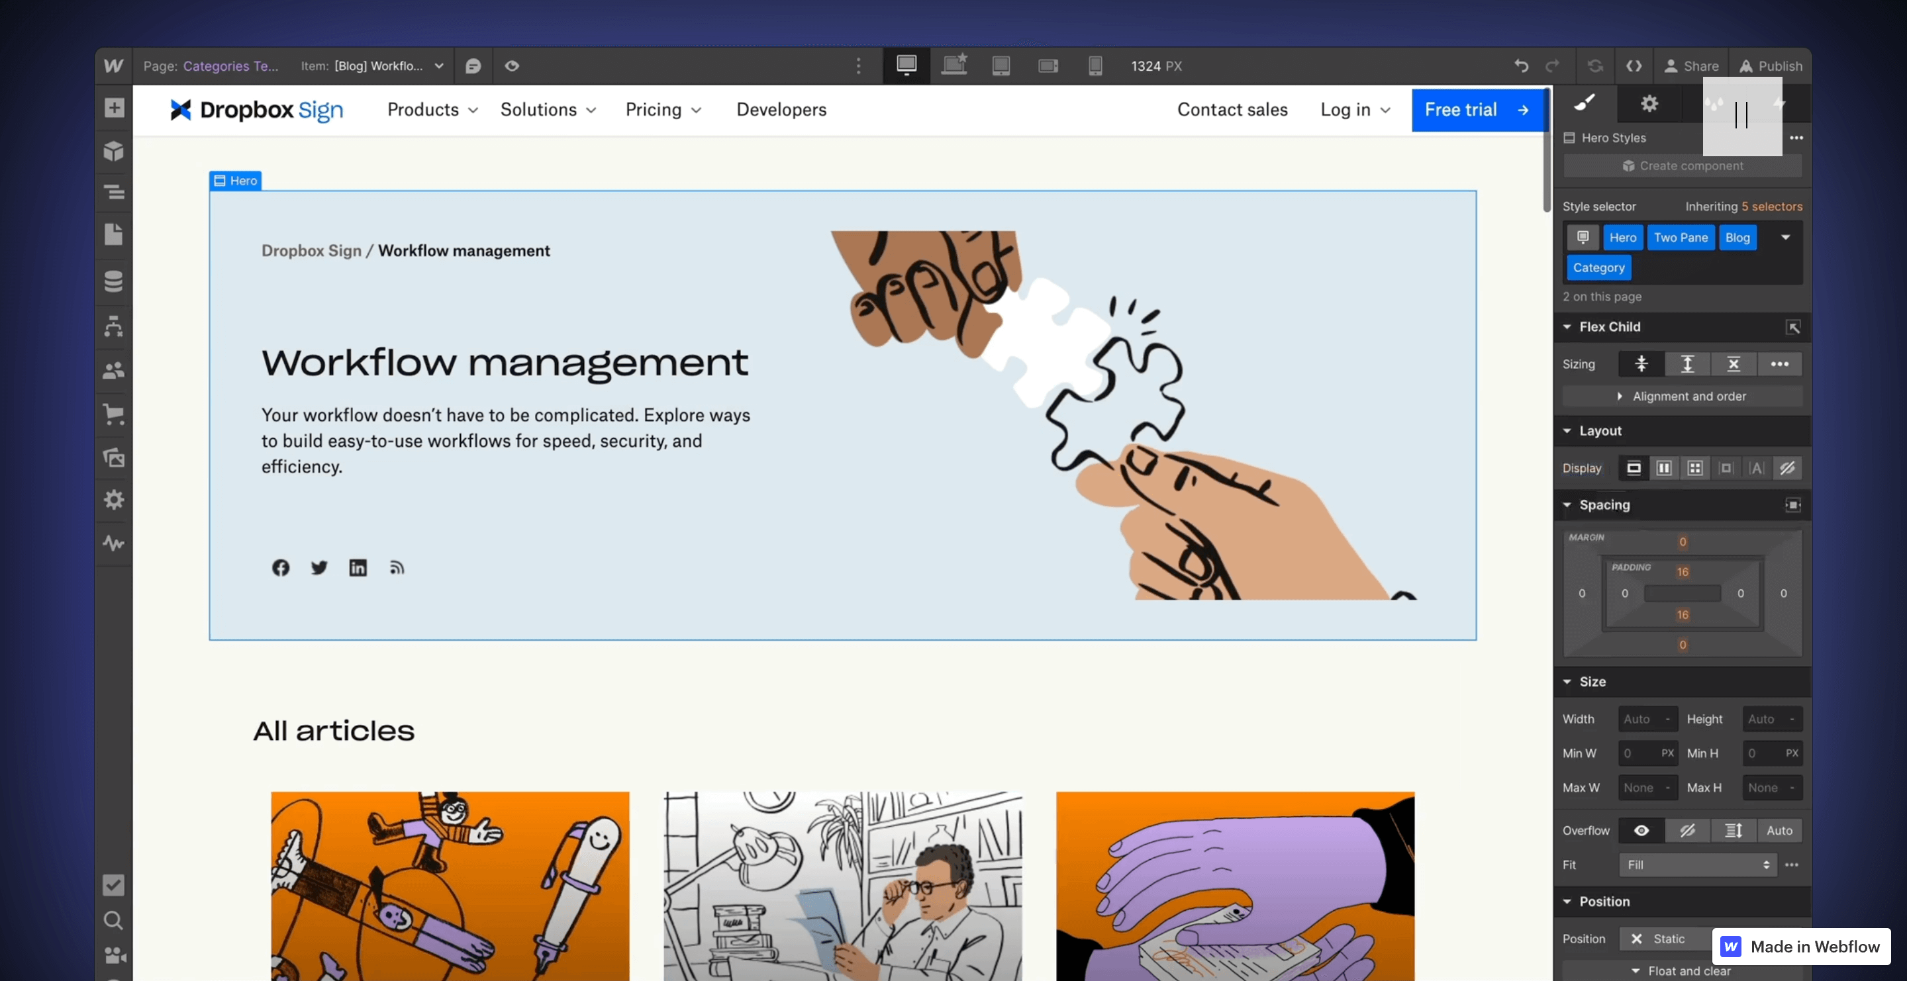Open the Pages panel
This screenshot has width=1907, height=981.
pyautogui.click(x=113, y=234)
